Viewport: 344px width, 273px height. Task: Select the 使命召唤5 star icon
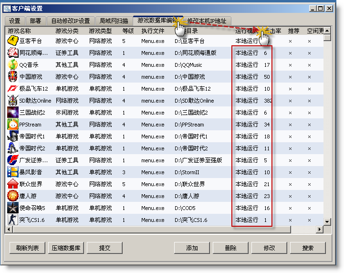click(x=12, y=208)
